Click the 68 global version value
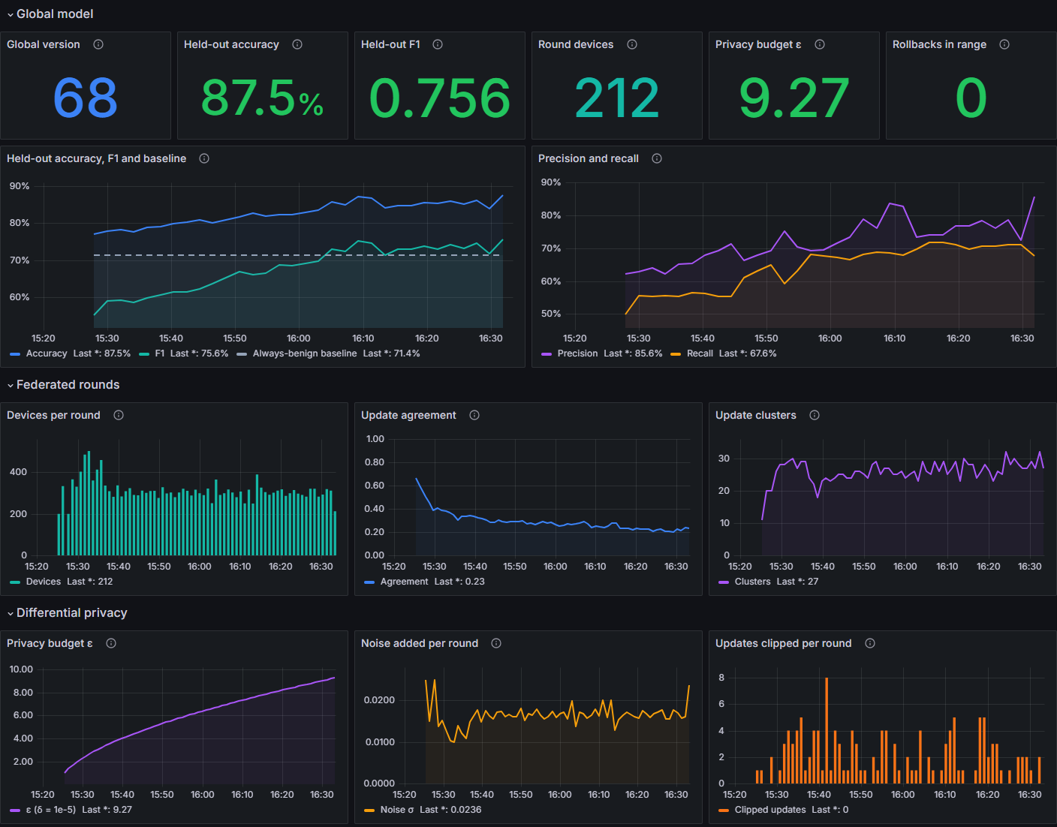This screenshot has height=827, width=1057. [86, 98]
